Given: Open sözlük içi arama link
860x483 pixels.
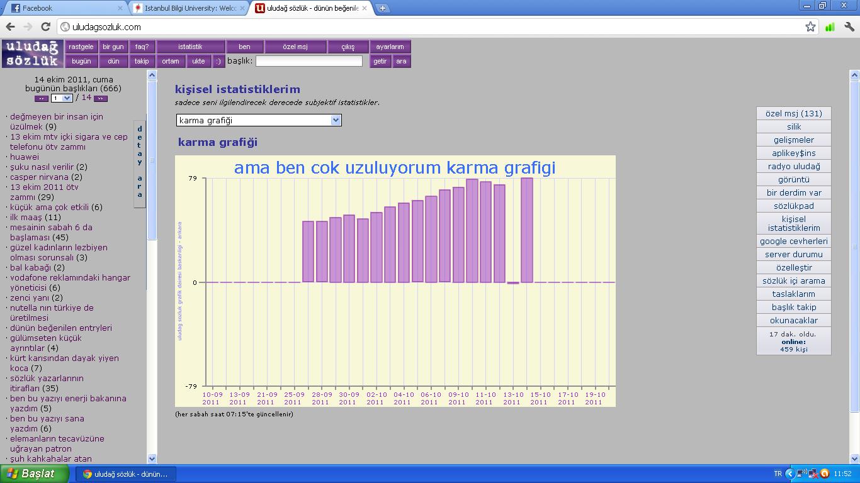Looking at the screenshot, I should (794, 280).
